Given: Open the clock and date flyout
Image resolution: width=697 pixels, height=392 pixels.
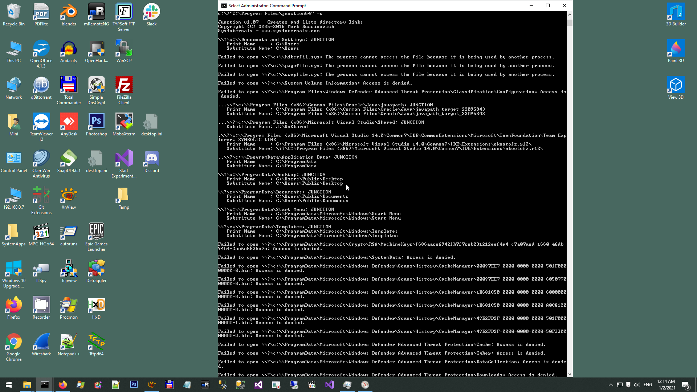Looking at the screenshot, I should 666,385.
